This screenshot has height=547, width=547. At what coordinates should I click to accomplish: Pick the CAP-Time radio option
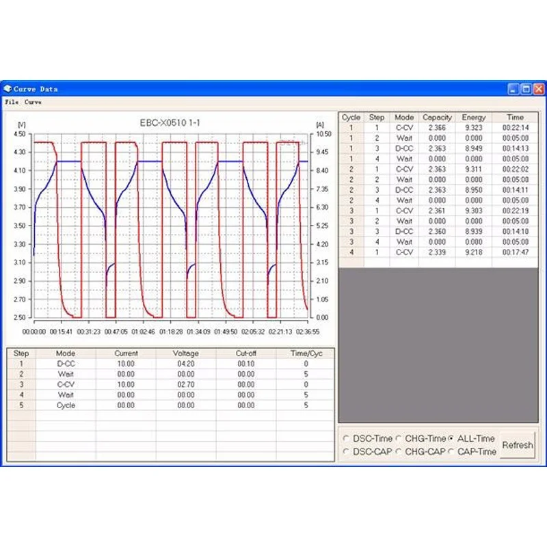tap(451, 451)
